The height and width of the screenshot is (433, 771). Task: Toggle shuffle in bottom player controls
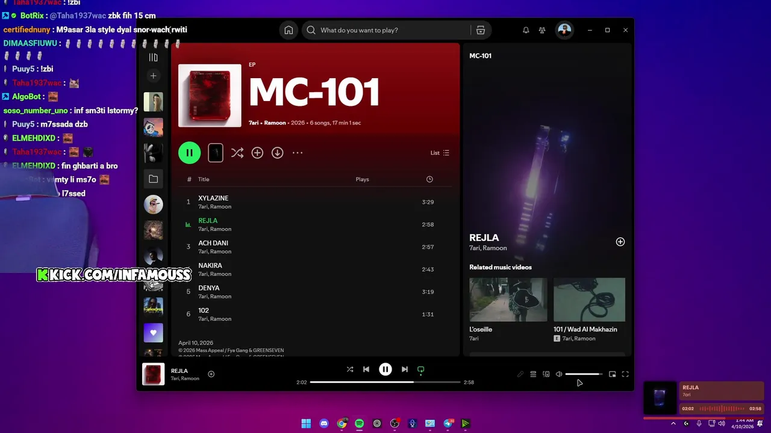(350, 369)
